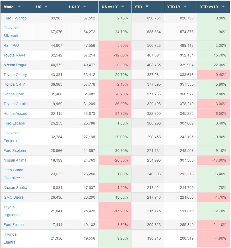
Task: Toggle YTD descending sort arrow
Action: (147, 7)
